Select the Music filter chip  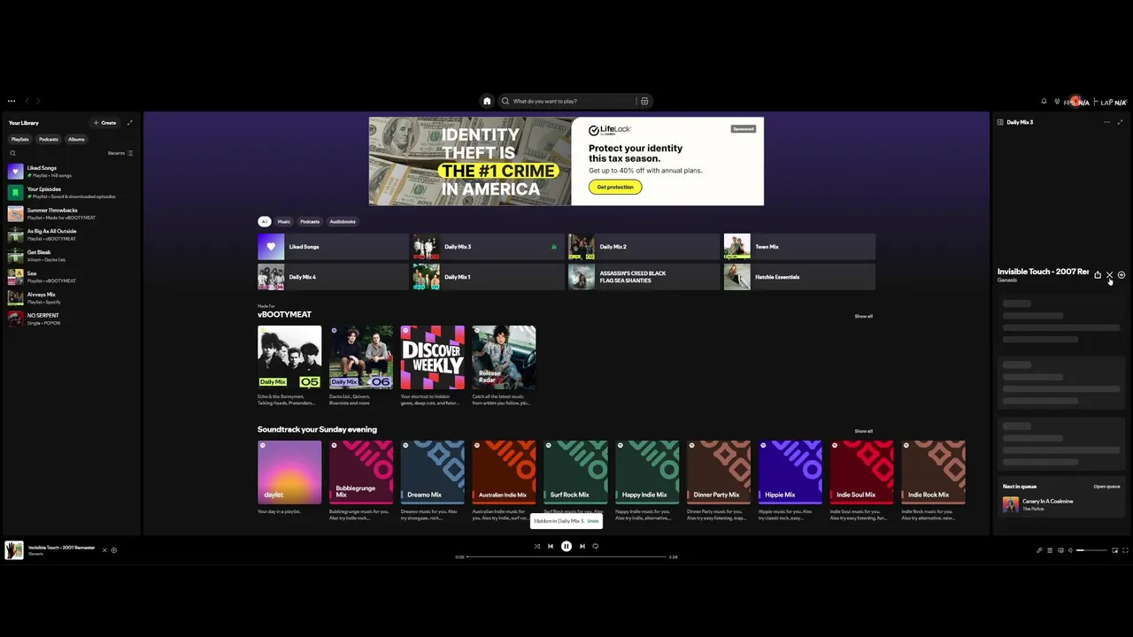(x=284, y=221)
